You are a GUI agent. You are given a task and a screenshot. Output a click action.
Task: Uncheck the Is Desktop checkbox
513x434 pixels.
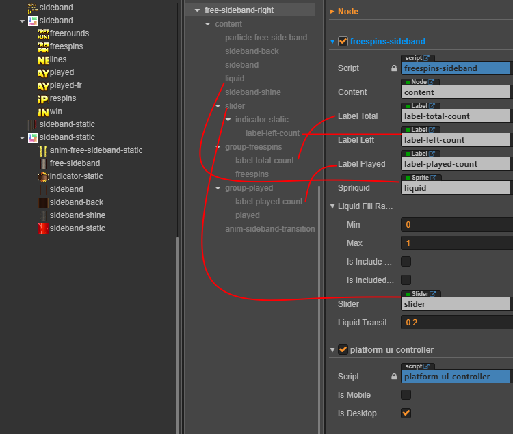coord(406,413)
